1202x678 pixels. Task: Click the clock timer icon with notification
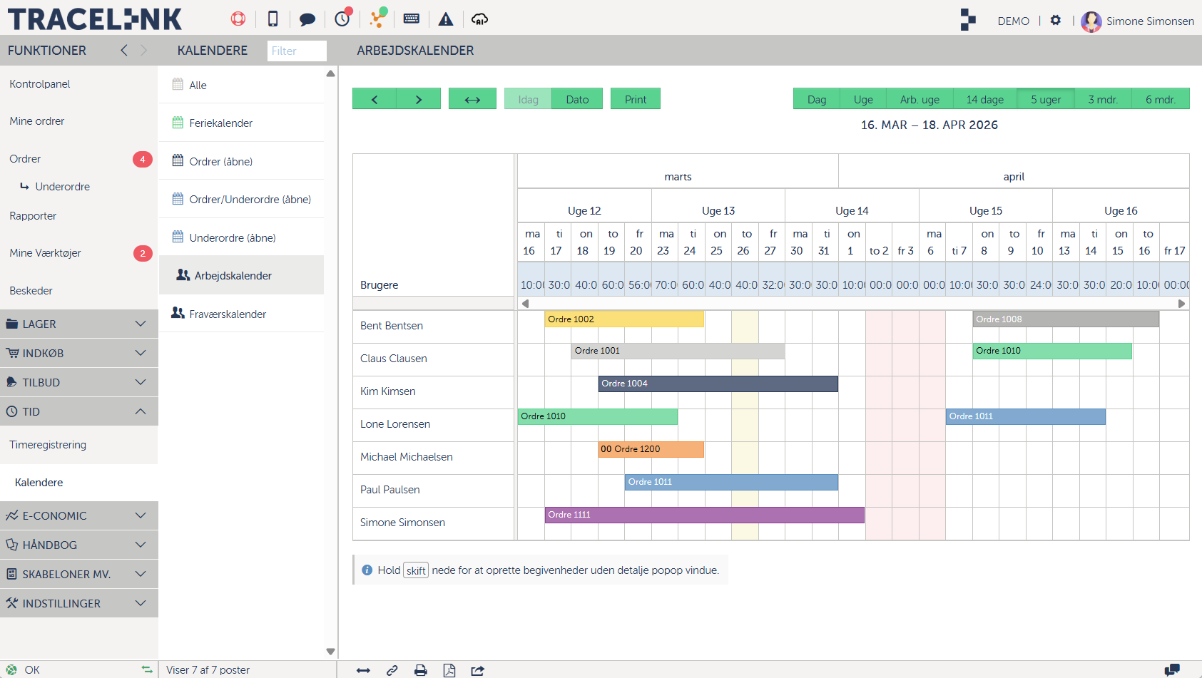[x=343, y=19]
